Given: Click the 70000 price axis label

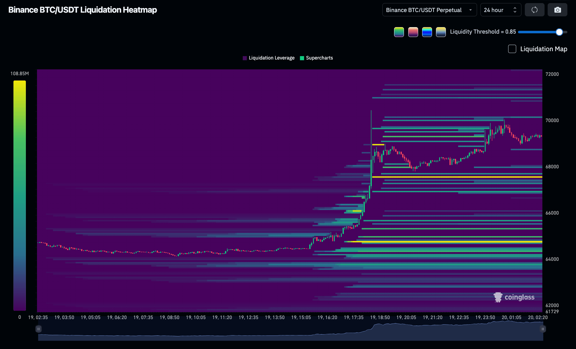Looking at the screenshot, I should [x=552, y=121].
